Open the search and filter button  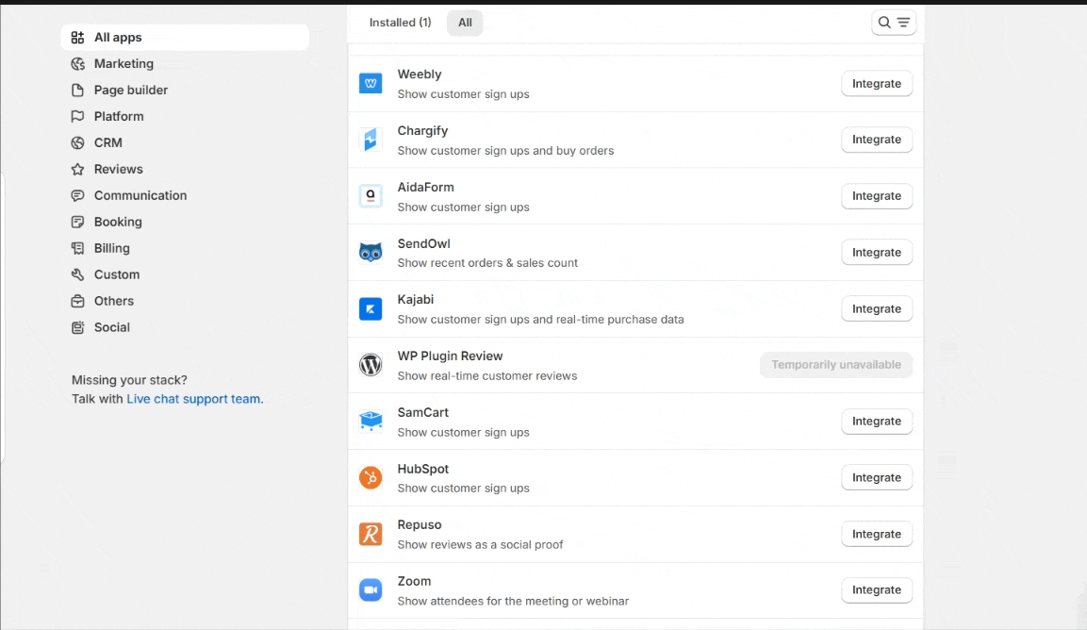[x=894, y=23]
